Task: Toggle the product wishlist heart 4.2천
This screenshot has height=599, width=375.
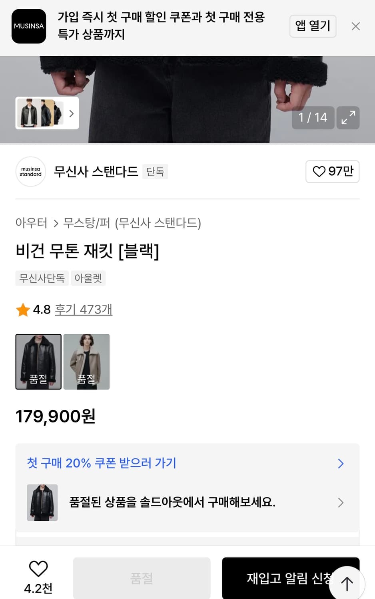Action: coord(38,569)
